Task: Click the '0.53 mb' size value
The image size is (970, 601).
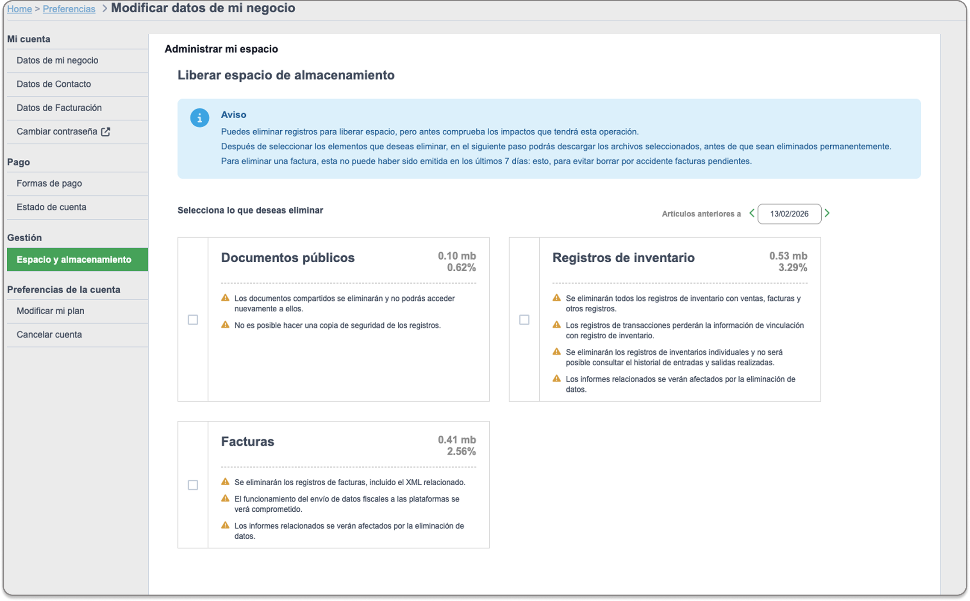Action: pyautogui.click(x=788, y=256)
